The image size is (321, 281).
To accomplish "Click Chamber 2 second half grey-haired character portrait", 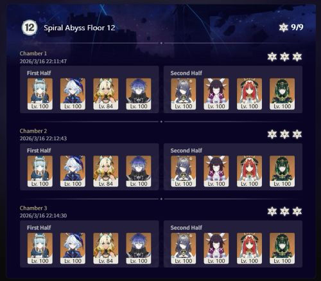I will 184,171.
